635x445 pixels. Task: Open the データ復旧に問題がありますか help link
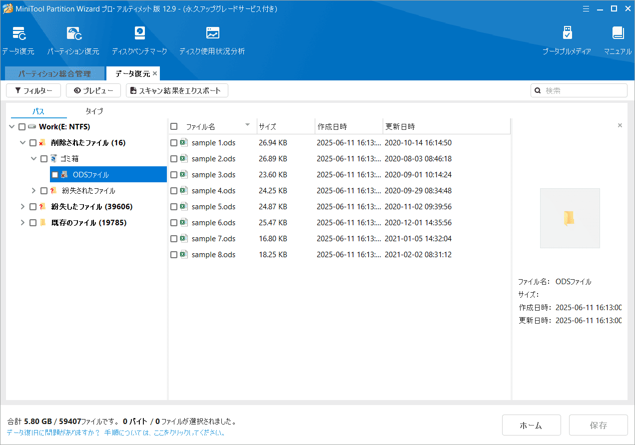pyautogui.click(x=116, y=433)
